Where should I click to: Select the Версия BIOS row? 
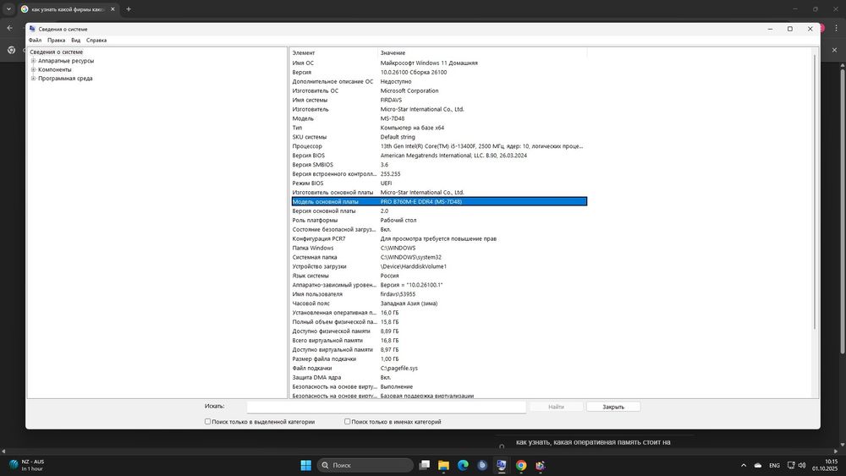tap(438, 156)
